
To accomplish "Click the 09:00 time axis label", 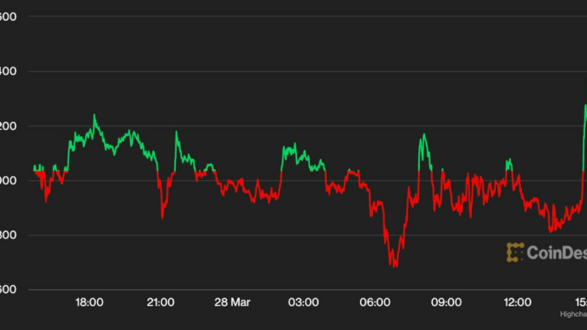I will [446, 302].
